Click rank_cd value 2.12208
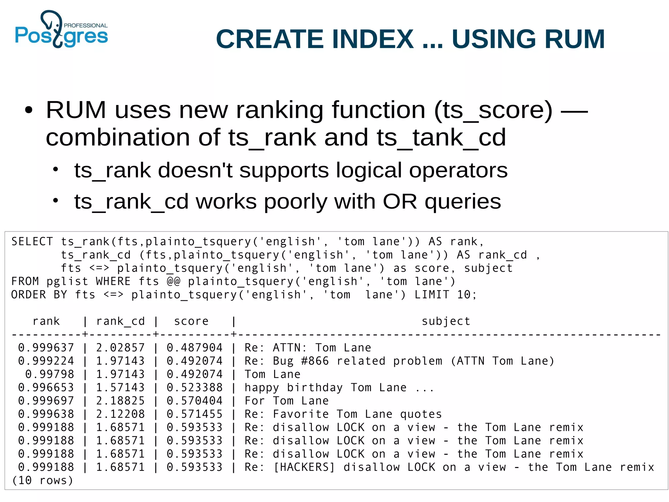The width and height of the screenshot is (669, 502). pos(120,414)
